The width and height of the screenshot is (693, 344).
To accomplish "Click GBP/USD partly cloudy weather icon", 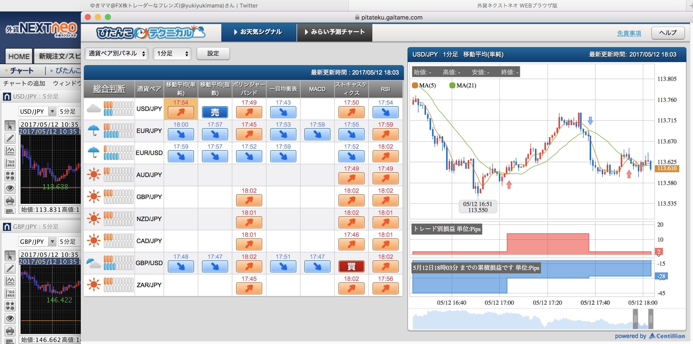I will (x=94, y=263).
